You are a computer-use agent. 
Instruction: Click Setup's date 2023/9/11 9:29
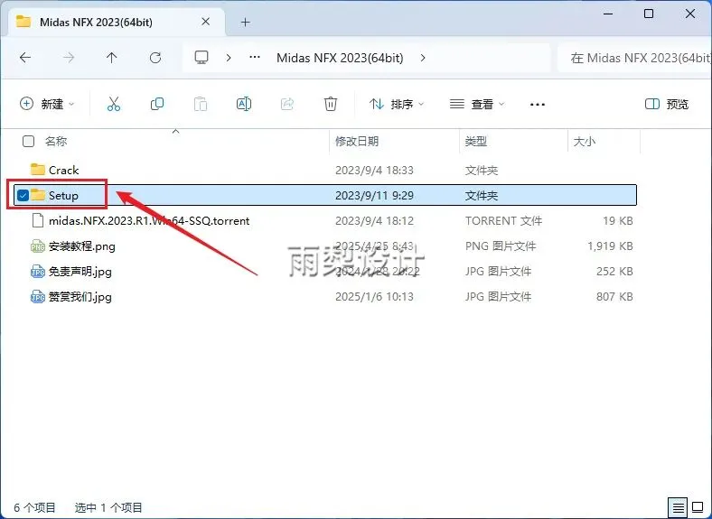[x=374, y=196]
